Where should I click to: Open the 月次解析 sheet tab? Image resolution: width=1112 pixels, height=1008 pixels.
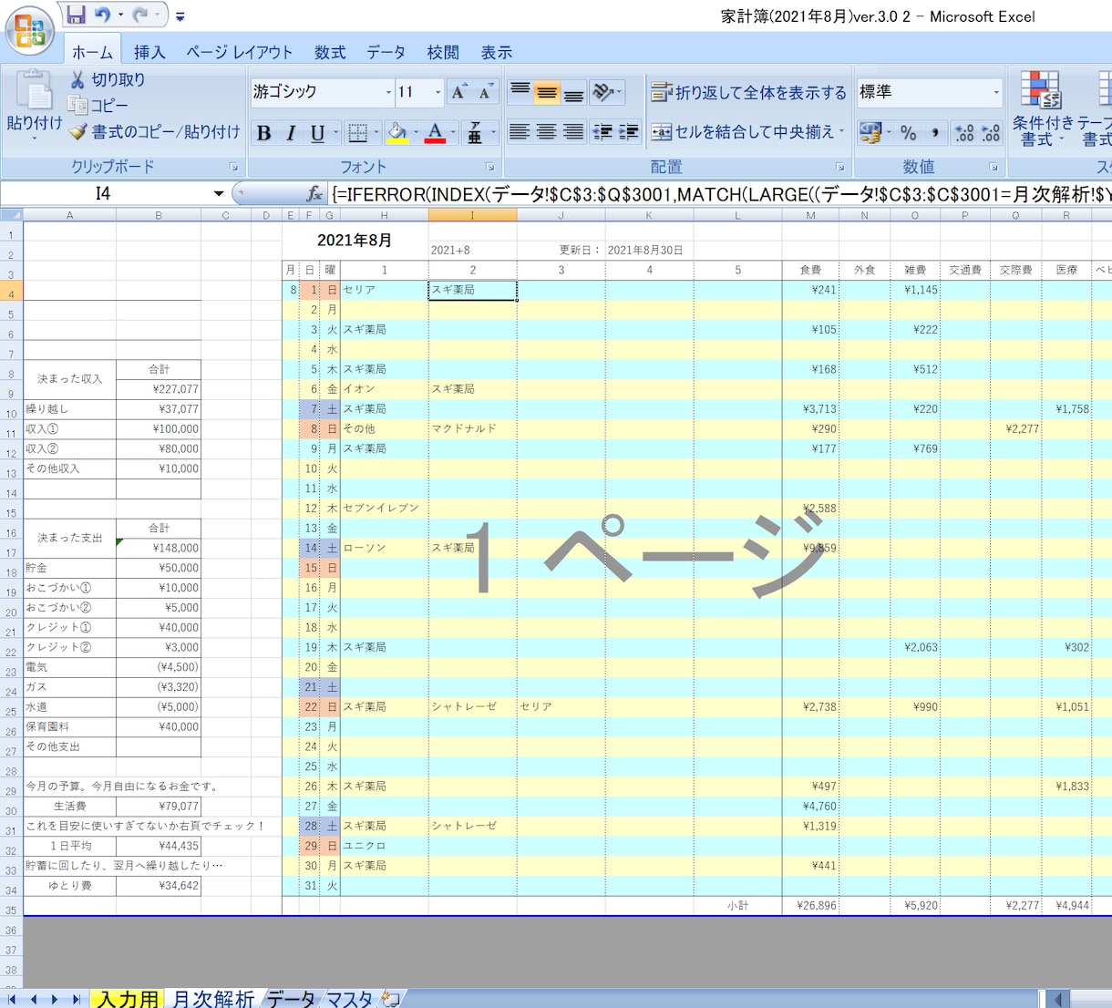pyautogui.click(x=213, y=999)
